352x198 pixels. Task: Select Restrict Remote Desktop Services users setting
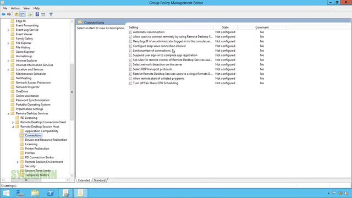pyautogui.click(x=173, y=74)
